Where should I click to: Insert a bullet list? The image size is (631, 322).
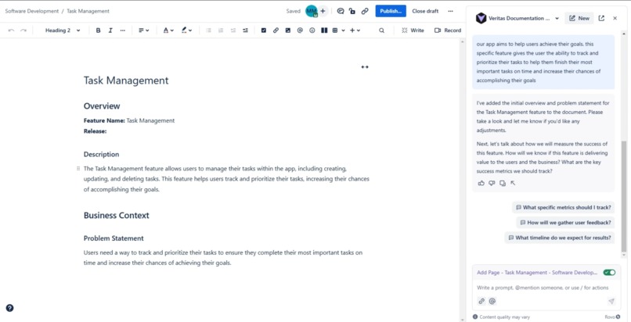208,30
